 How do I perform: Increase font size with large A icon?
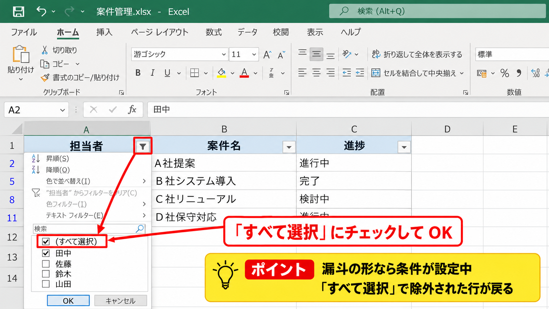[267, 55]
